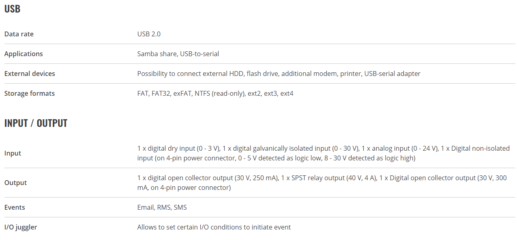The height and width of the screenshot is (240, 517).
Task: Select the Storage formats row label
Action: 30,93
